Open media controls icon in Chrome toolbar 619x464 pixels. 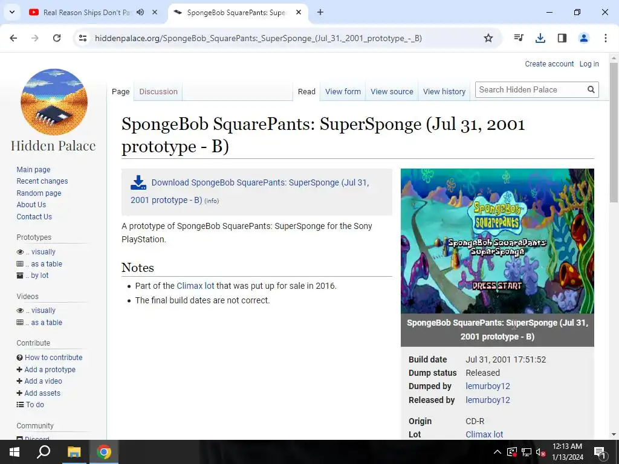519,38
